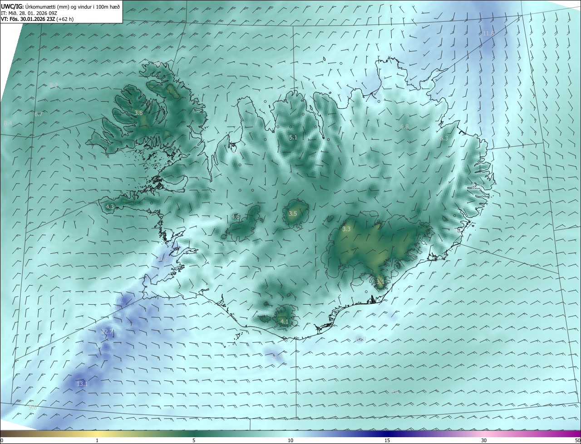Click the 6.8 value label
Image resolution: width=581 pixels, height=444 pixels.
point(404,127)
